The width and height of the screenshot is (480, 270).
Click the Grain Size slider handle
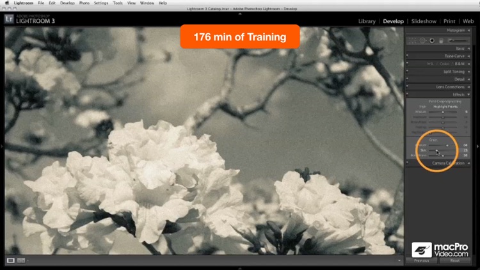pos(437,150)
